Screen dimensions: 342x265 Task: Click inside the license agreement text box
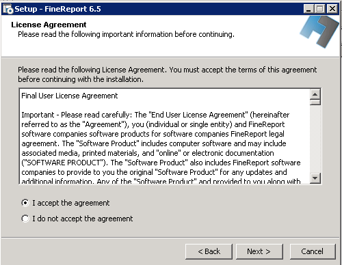[164, 136]
